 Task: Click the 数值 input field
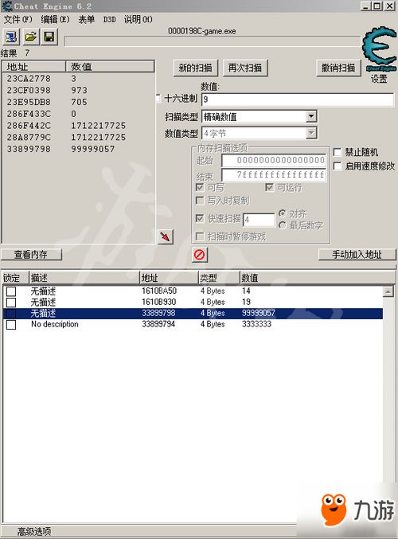pyautogui.click(x=298, y=100)
